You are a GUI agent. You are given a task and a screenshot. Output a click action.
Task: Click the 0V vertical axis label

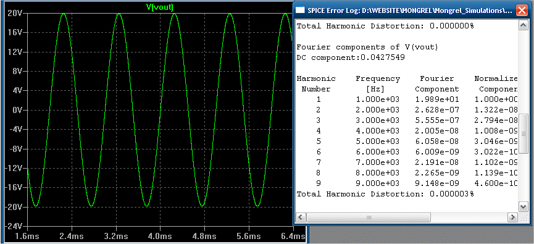pos(17,110)
